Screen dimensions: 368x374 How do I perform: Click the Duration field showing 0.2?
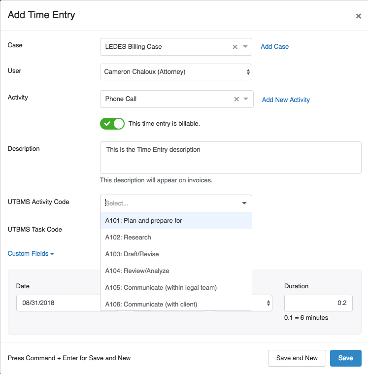318,303
